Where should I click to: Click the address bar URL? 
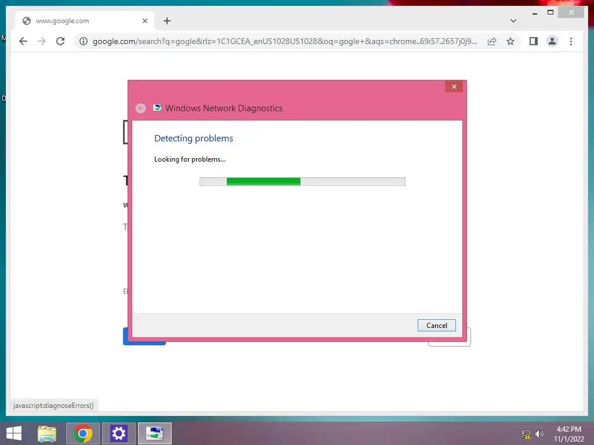pyautogui.click(x=284, y=41)
